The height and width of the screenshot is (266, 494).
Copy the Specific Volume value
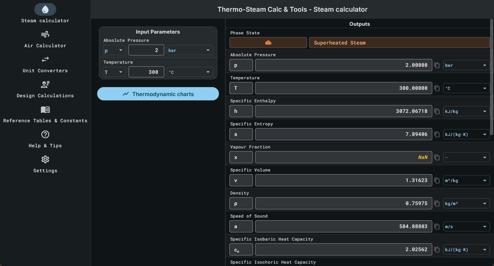click(437, 180)
